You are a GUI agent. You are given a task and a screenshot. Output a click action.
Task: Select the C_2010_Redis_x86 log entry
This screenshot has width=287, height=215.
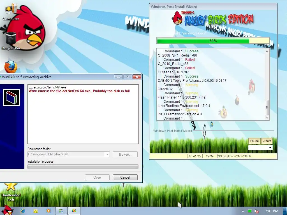(x=173, y=64)
